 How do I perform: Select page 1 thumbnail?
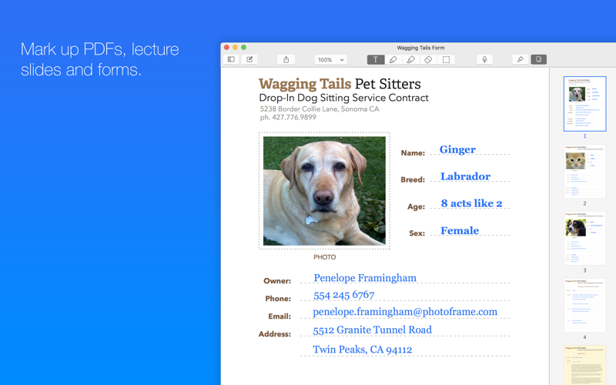(584, 104)
